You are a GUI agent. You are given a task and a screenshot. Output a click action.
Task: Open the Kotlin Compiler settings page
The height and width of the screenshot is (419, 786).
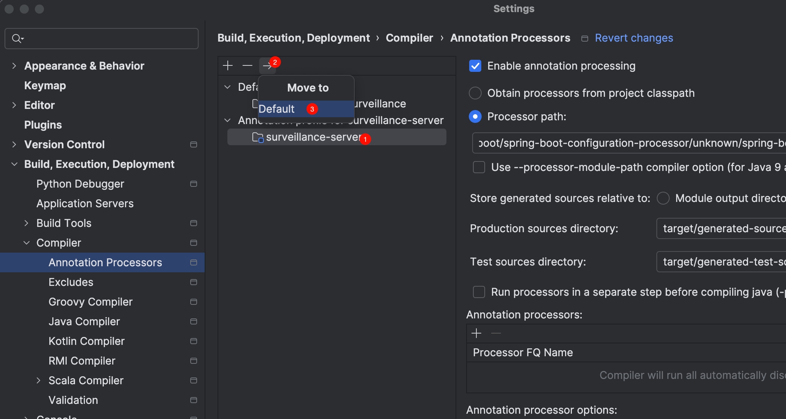point(86,341)
